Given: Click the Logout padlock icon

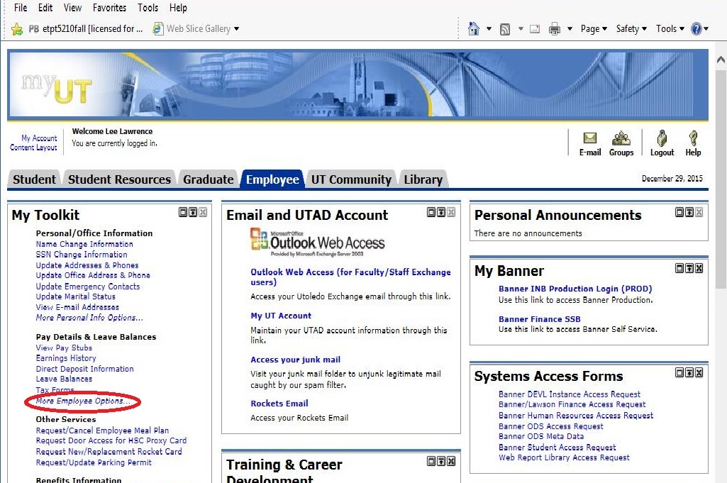Looking at the screenshot, I should (x=662, y=138).
